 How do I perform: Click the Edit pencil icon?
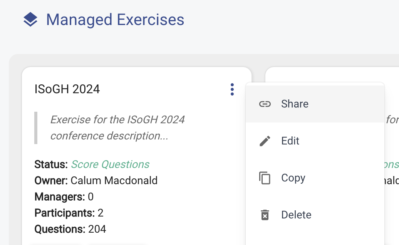point(265,141)
